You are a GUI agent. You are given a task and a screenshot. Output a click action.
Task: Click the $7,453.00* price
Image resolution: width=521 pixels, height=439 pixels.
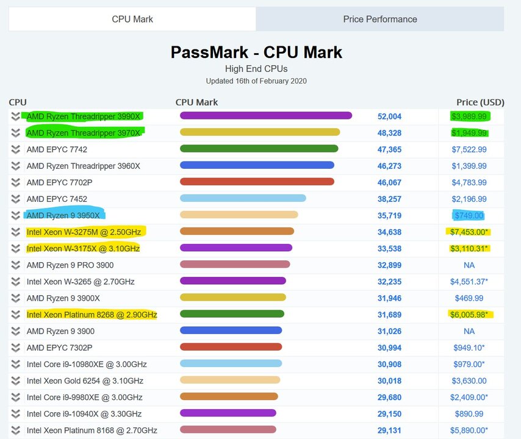click(469, 232)
